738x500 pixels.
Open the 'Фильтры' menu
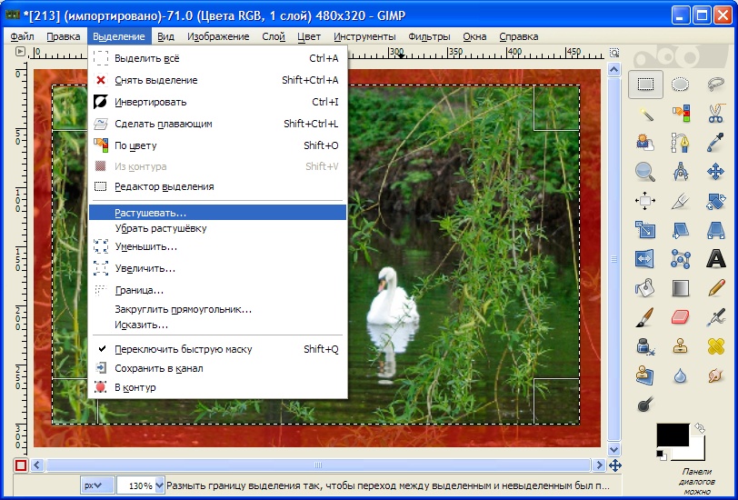[x=429, y=36]
